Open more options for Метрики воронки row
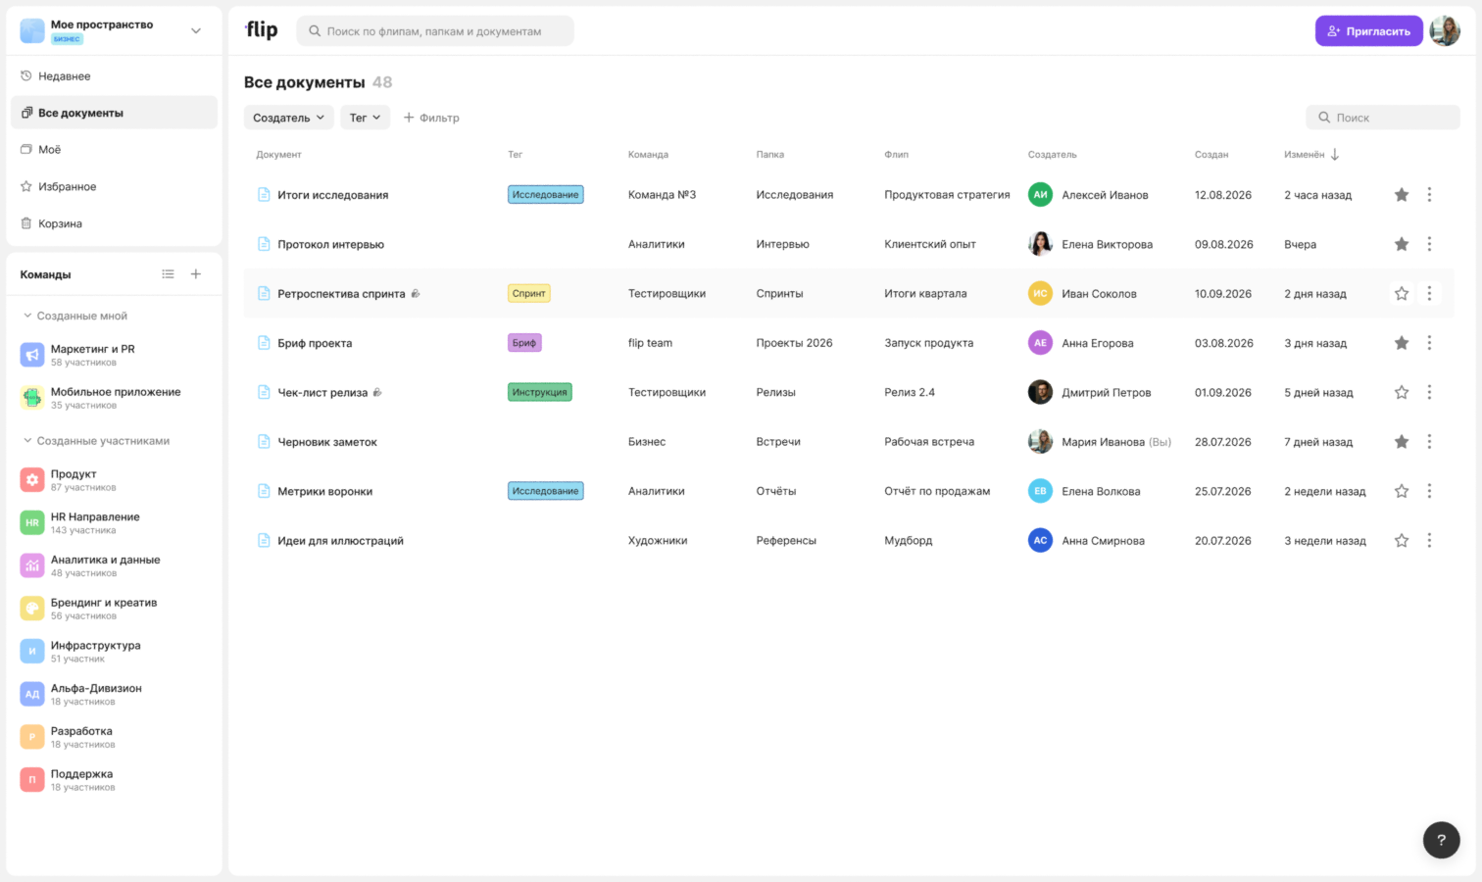The image size is (1482, 882). point(1429,491)
